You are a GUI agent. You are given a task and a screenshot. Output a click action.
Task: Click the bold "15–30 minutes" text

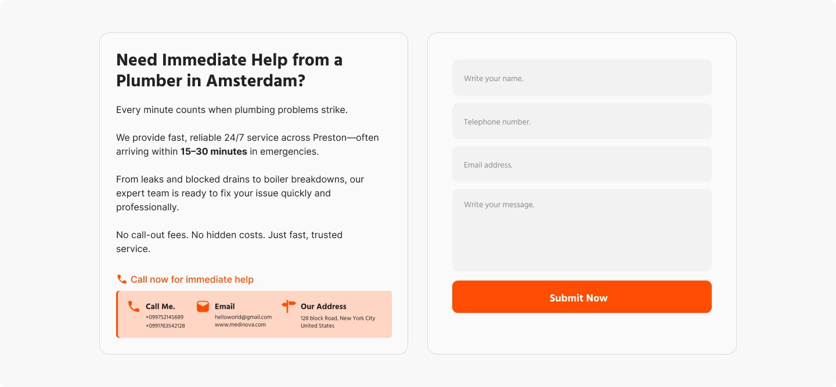[x=214, y=152]
